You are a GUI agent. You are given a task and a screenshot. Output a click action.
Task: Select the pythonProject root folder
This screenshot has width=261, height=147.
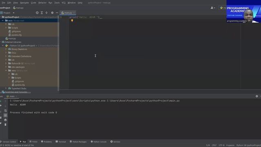[x=12, y=17]
